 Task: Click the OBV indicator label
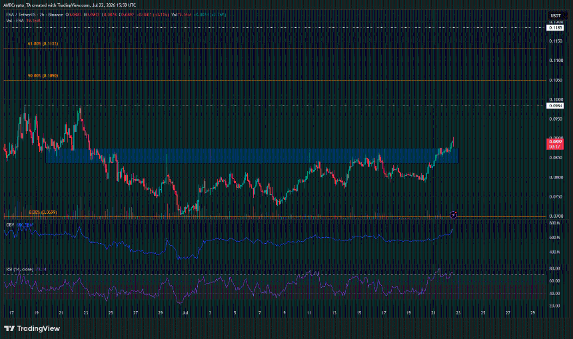(x=10, y=225)
